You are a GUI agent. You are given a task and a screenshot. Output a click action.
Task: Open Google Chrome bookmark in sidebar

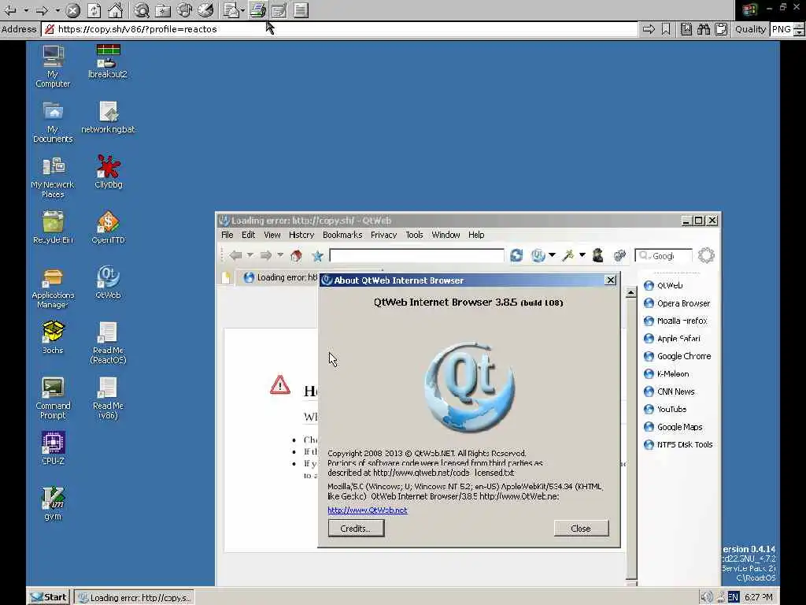[678, 356]
